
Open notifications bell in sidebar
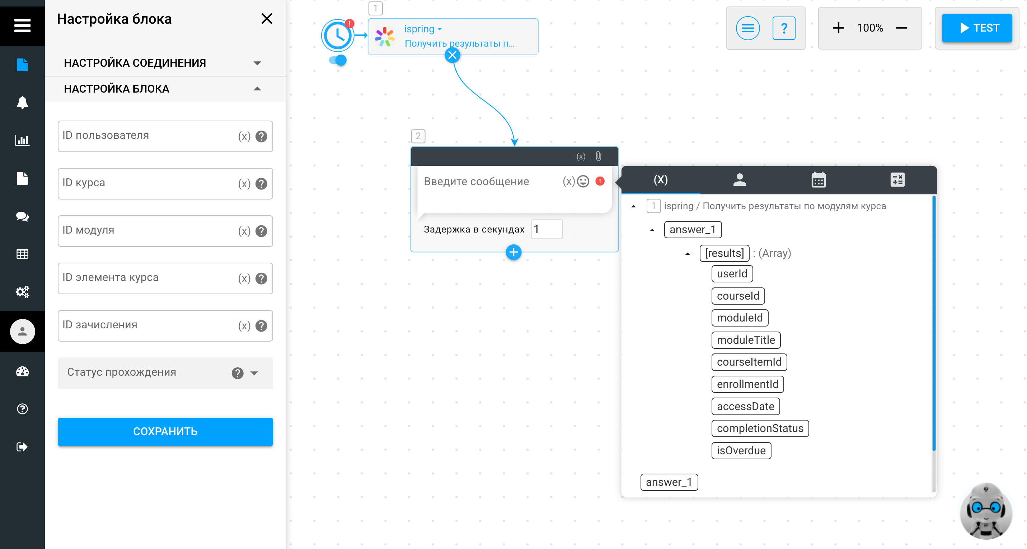pyautogui.click(x=22, y=103)
